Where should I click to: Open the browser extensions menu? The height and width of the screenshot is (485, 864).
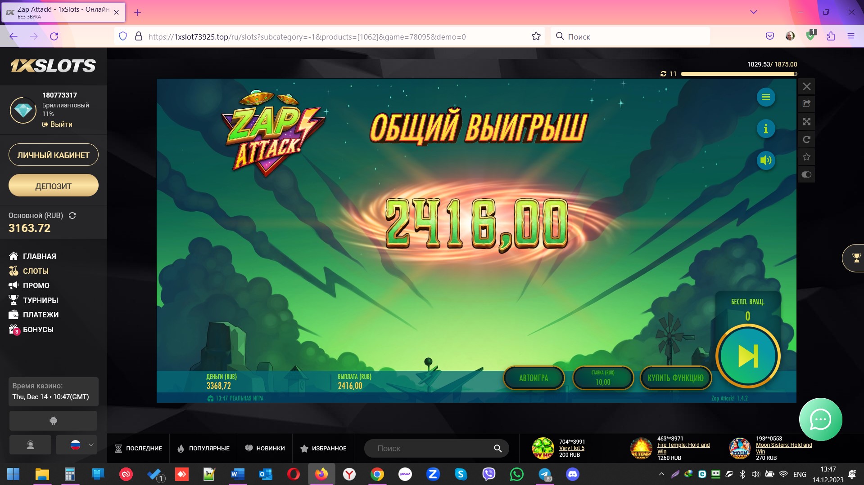(831, 36)
